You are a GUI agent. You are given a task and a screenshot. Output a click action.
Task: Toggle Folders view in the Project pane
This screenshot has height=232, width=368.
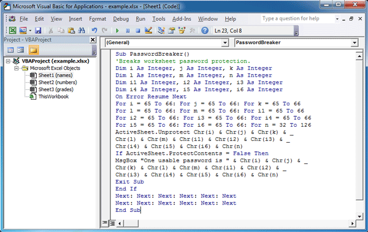34,50
